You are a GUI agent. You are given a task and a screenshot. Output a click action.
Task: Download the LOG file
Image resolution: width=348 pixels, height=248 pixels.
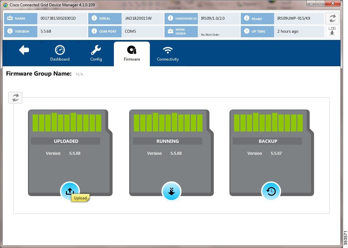[x=332, y=31]
